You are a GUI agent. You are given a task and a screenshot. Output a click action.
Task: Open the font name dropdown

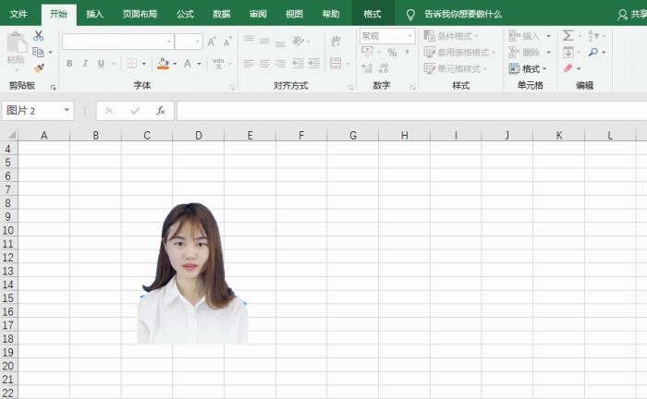tap(169, 42)
